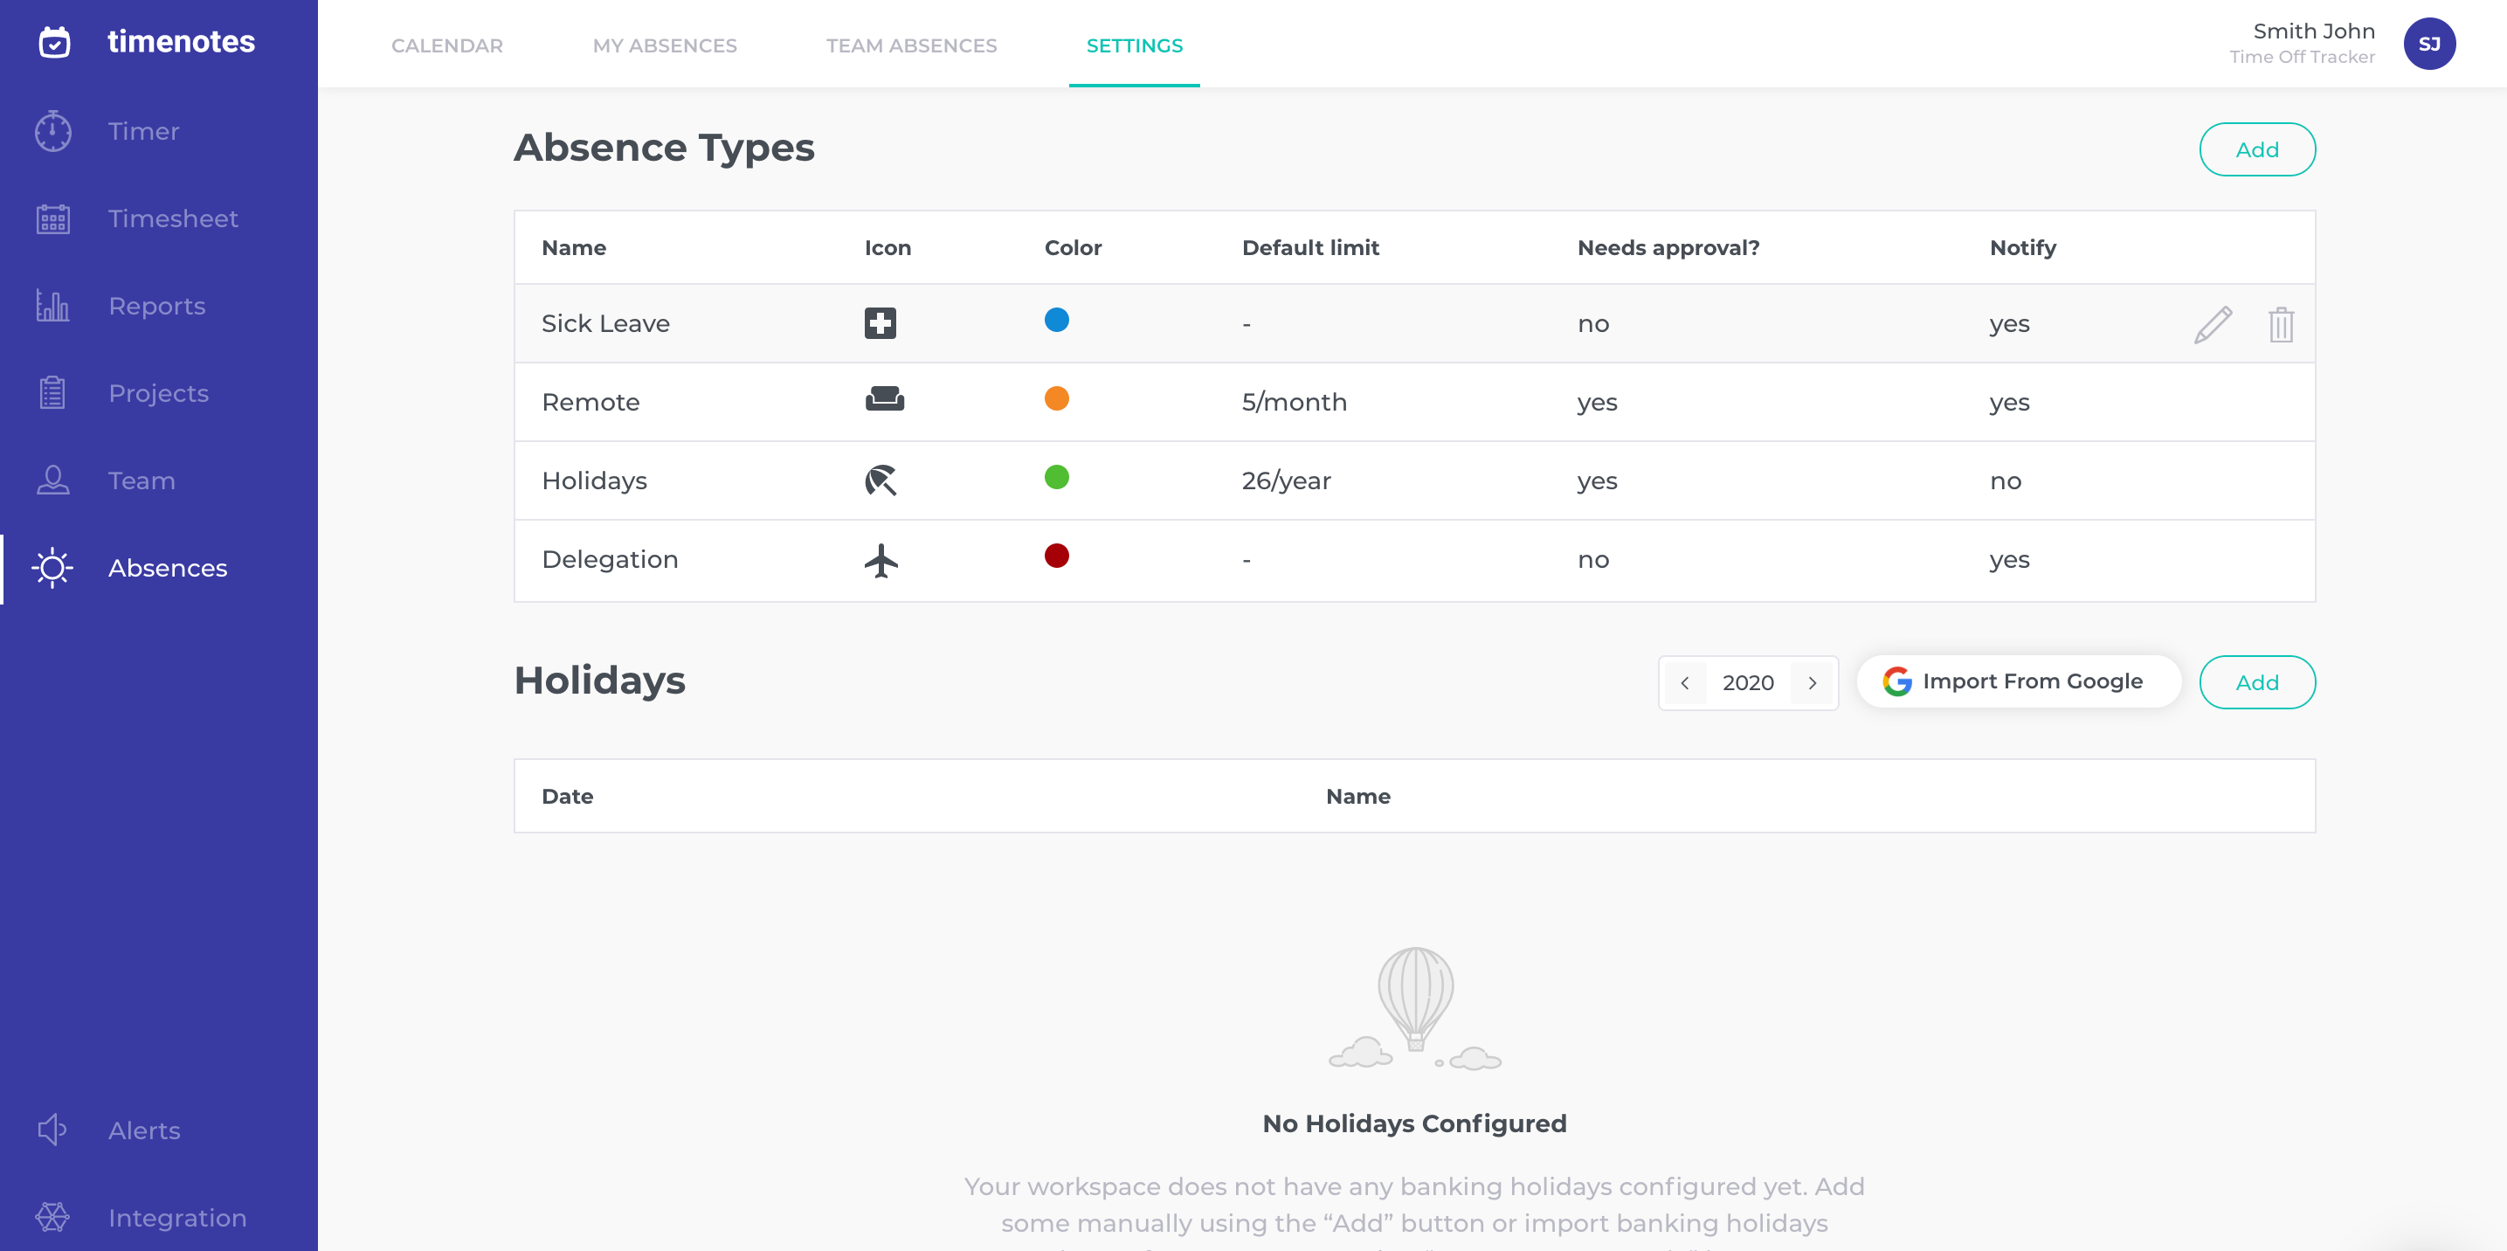
Task: Click the orange Remote color swatch
Action: 1056,399
